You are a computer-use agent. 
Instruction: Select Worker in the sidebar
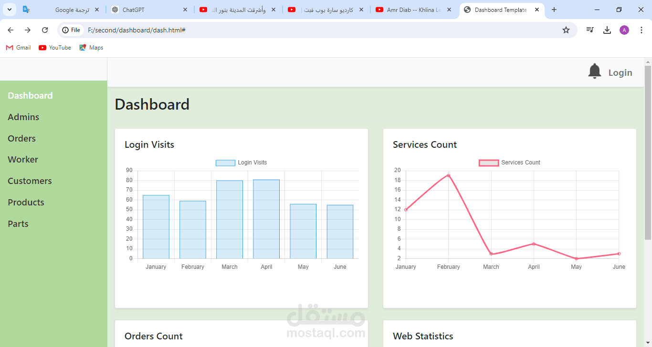point(23,159)
